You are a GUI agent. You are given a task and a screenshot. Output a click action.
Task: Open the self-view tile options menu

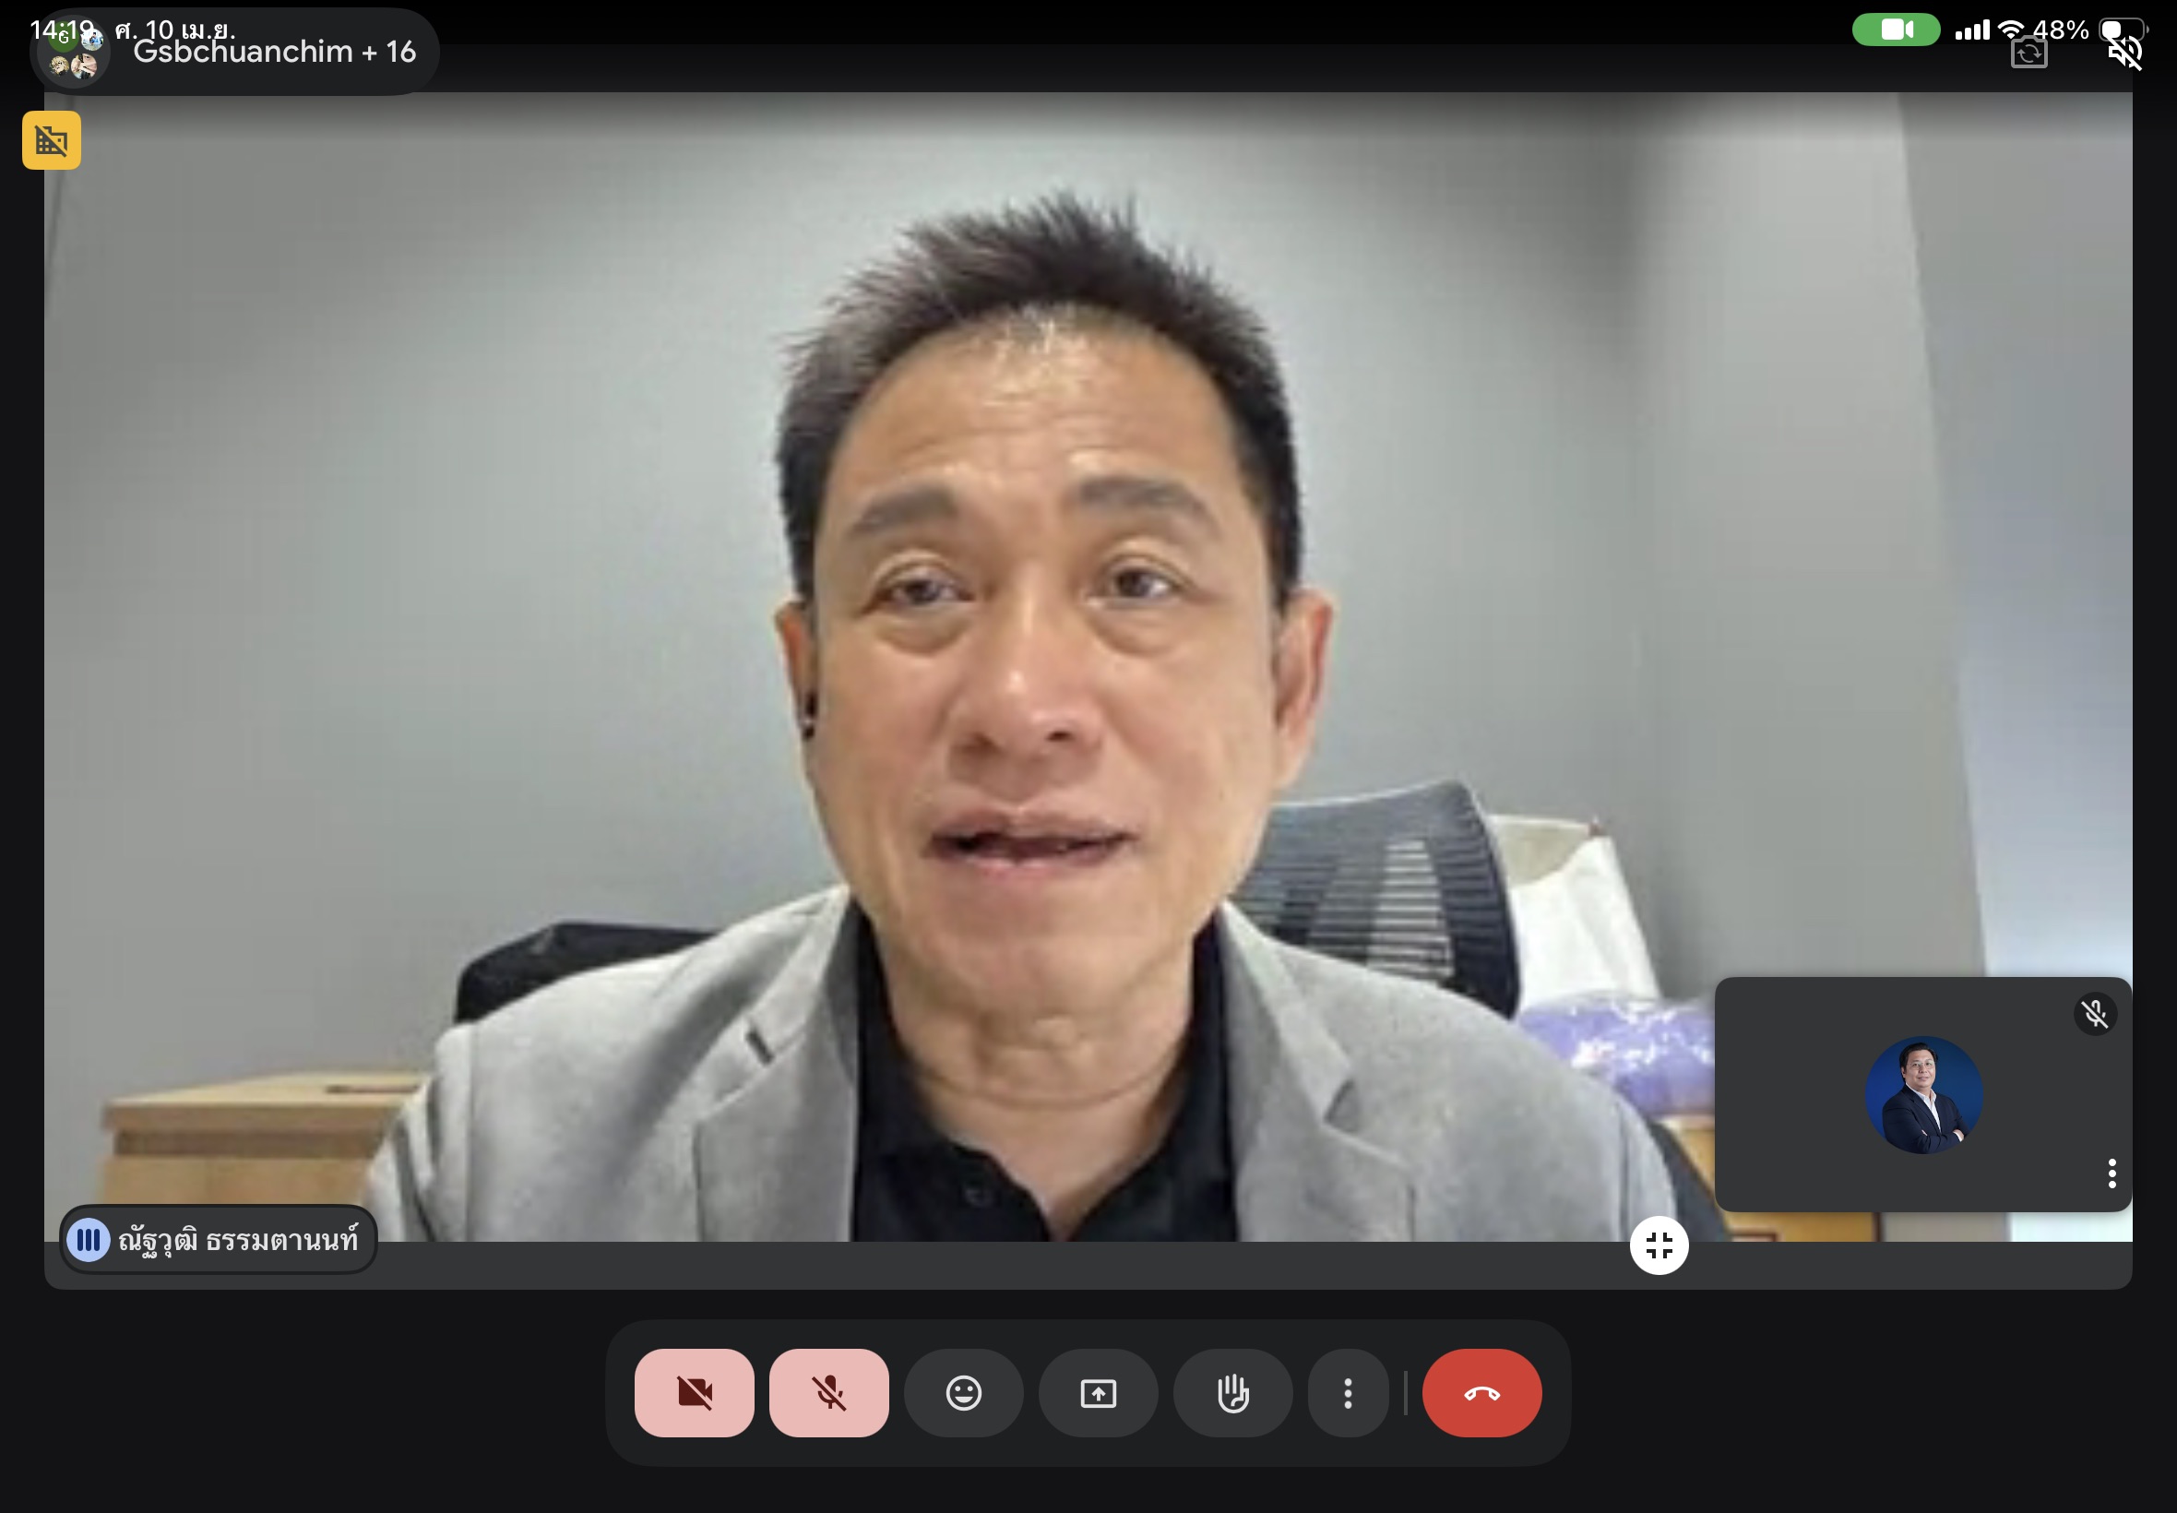2112,1173
